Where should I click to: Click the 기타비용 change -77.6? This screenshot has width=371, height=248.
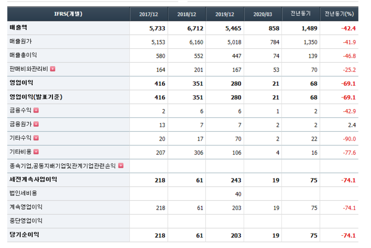pyautogui.click(x=350, y=153)
